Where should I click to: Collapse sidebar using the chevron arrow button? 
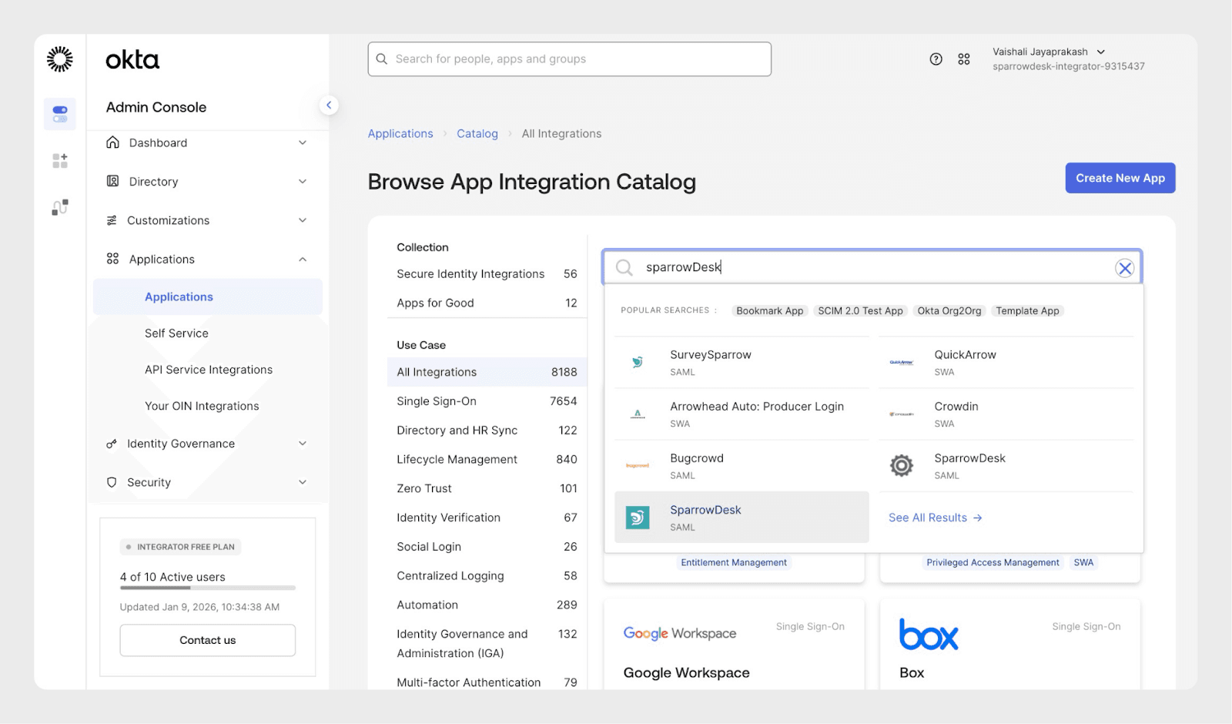[x=329, y=106]
